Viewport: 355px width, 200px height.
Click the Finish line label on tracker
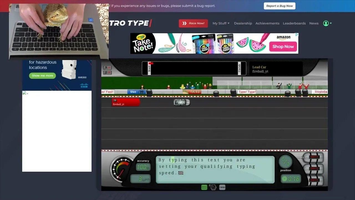[x=239, y=68]
